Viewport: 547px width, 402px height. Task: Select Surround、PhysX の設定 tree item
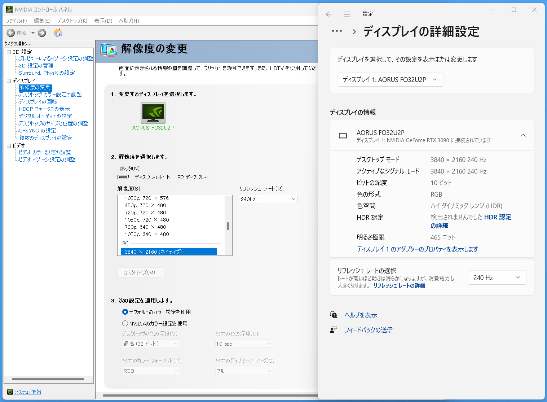pyautogui.click(x=47, y=73)
